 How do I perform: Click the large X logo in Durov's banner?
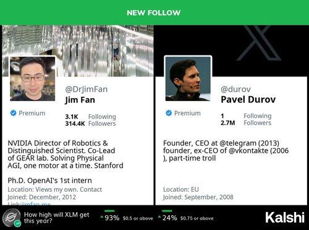click(x=260, y=43)
